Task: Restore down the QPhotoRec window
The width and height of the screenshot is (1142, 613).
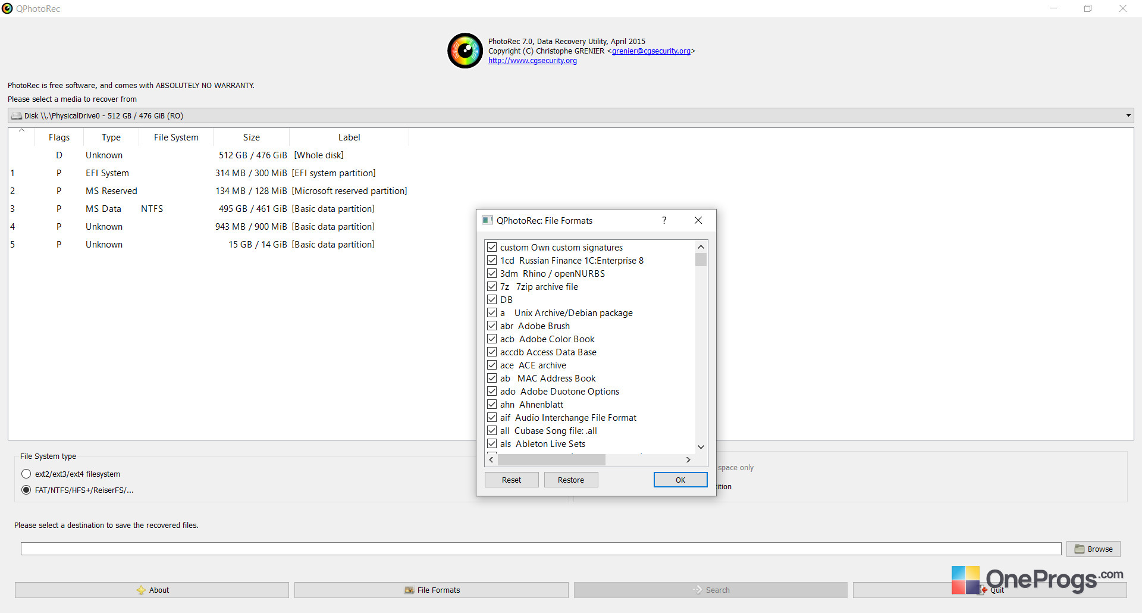Action: tap(1088, 8)
